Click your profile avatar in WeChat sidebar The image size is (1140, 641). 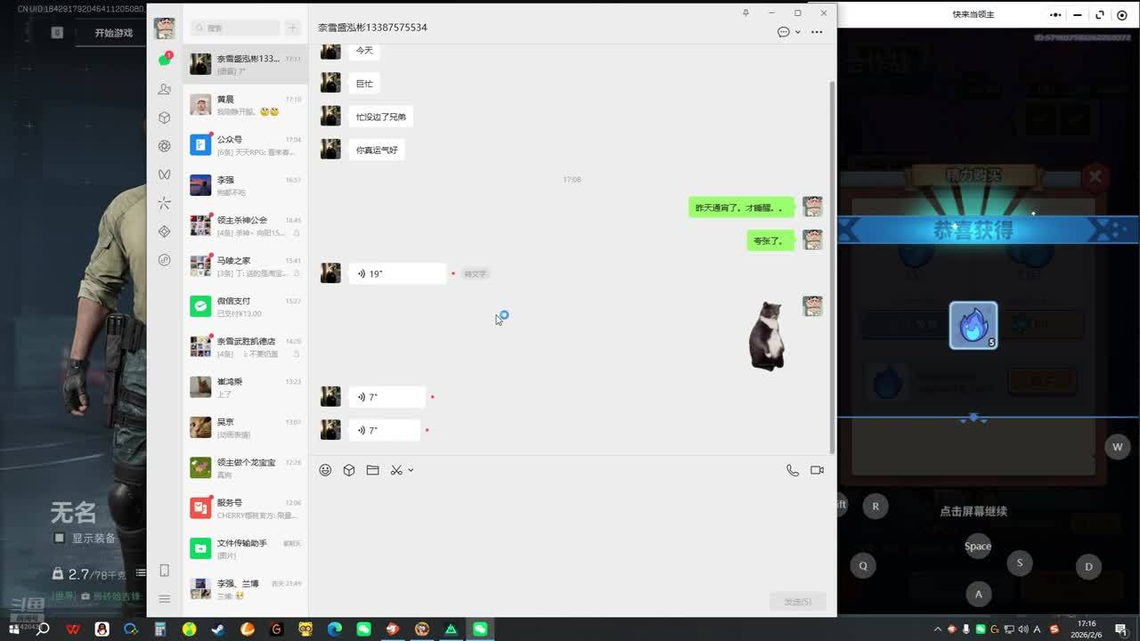pos(164,28)
